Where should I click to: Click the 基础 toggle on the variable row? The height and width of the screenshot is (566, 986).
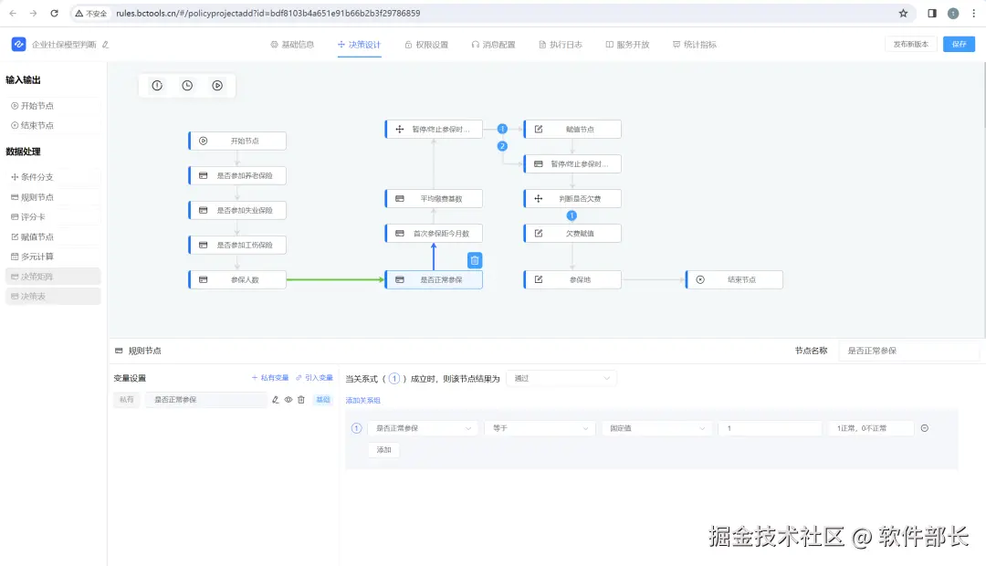click(x=322, y=399)
